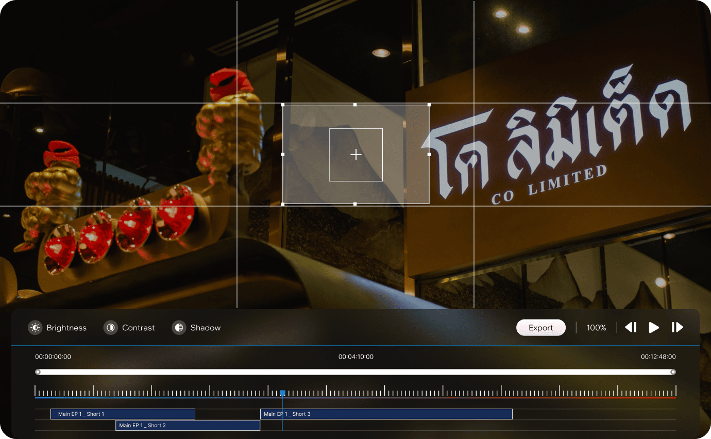The image size is (711, 439).
Task: Click the bottom-middle crop box handle
Action: click(355, 204)
